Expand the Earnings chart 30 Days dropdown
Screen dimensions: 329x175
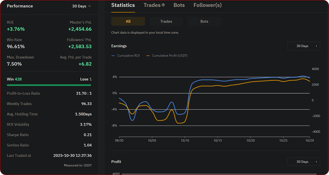pos(304,46)
